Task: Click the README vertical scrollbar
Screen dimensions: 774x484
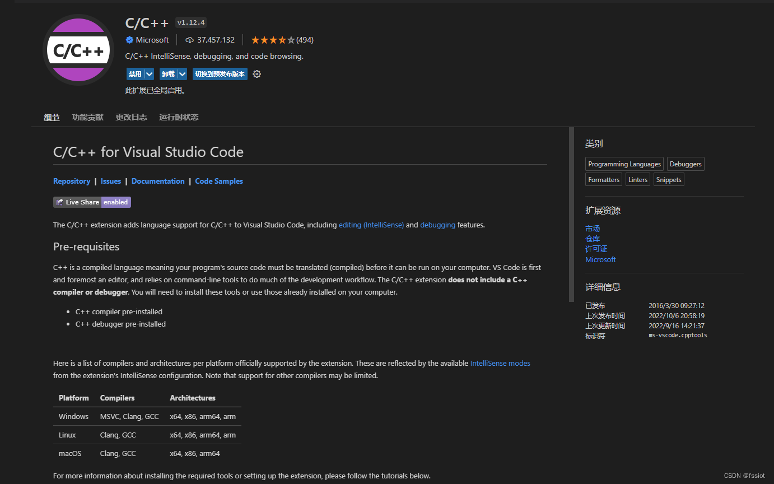Action: coord(572,215)
